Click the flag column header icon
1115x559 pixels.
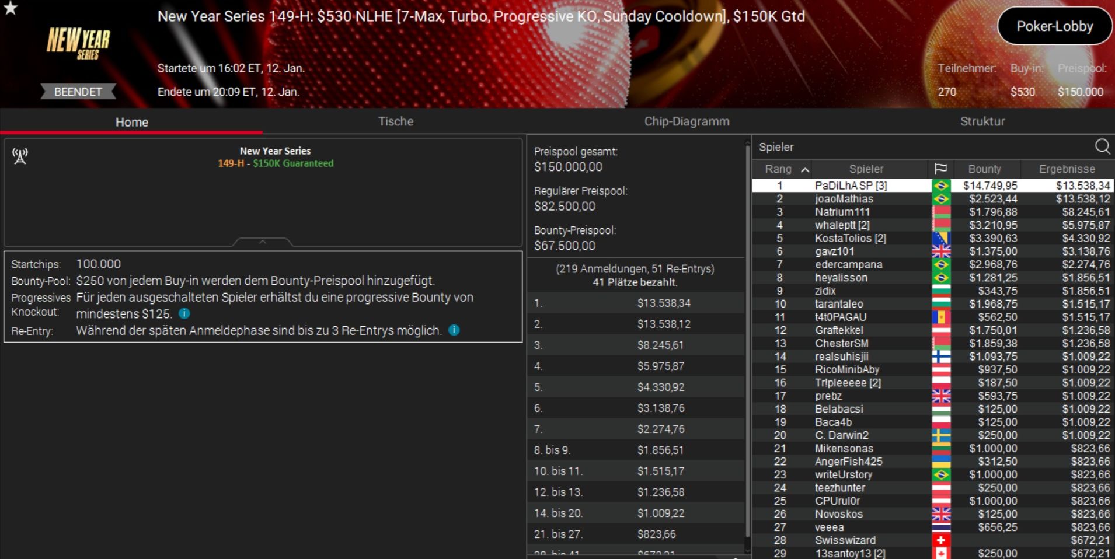940,169
